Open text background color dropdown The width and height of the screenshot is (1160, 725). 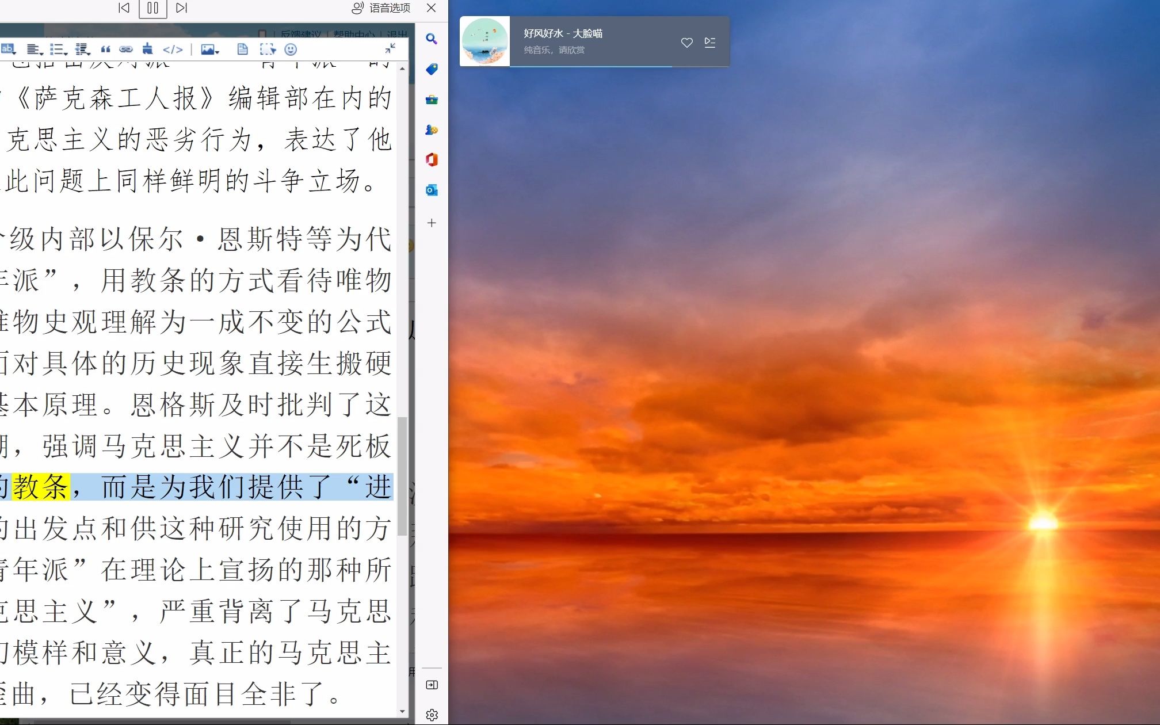click(8, 49)
